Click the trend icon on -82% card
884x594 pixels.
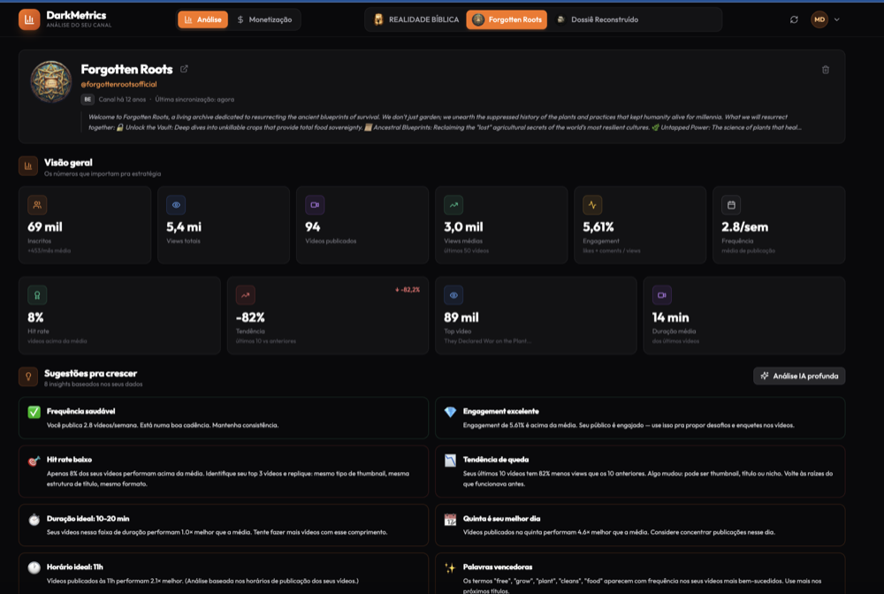[x=245, y=295]
